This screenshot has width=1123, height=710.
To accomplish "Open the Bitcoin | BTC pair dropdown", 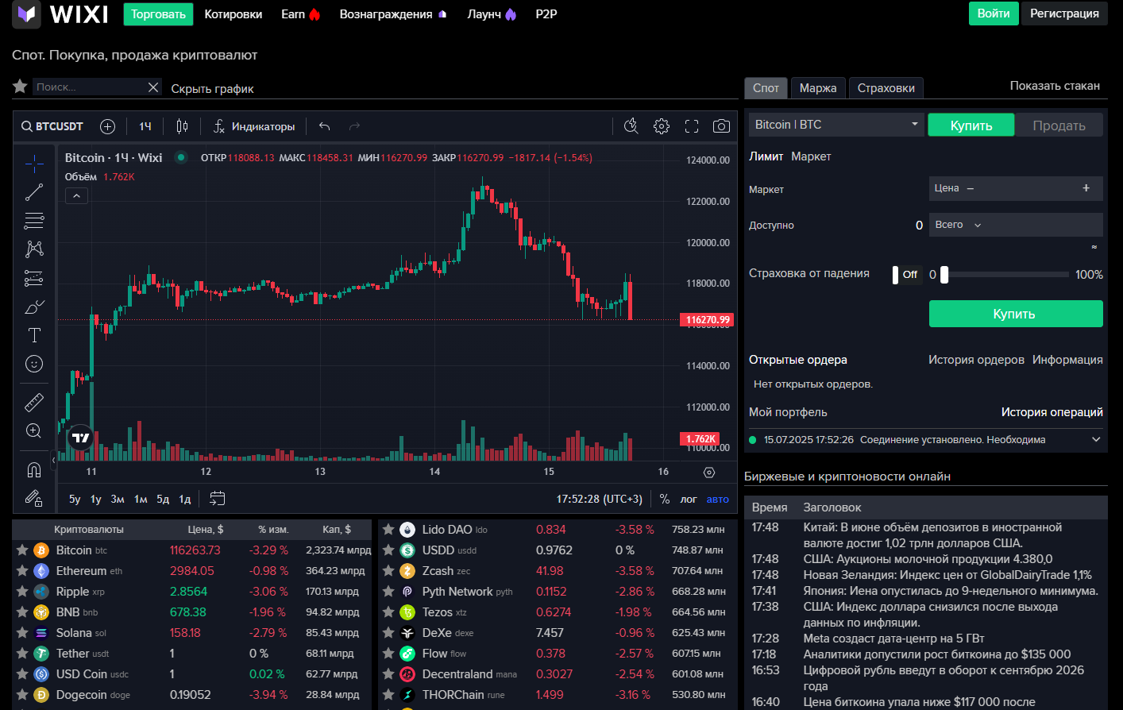I will pyautogui.click(x=836, y=125).
